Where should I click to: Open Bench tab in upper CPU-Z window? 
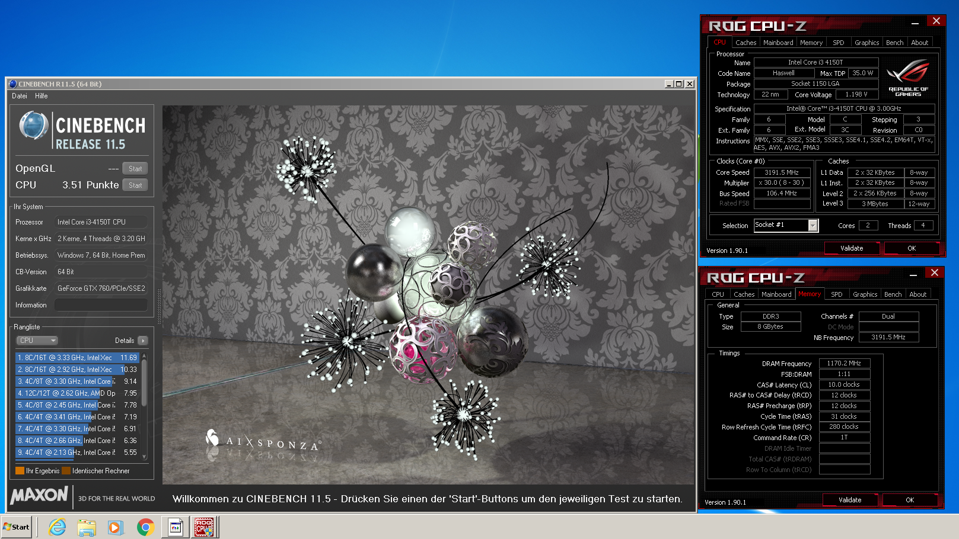coord(894,43)
